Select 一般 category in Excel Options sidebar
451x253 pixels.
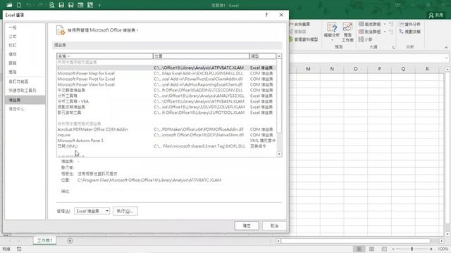pyautogui.click(x=25, y=27)
